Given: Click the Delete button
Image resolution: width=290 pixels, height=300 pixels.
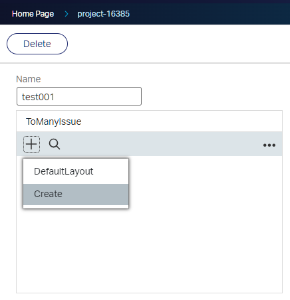Looking at the screenshot, I should 37,44.
